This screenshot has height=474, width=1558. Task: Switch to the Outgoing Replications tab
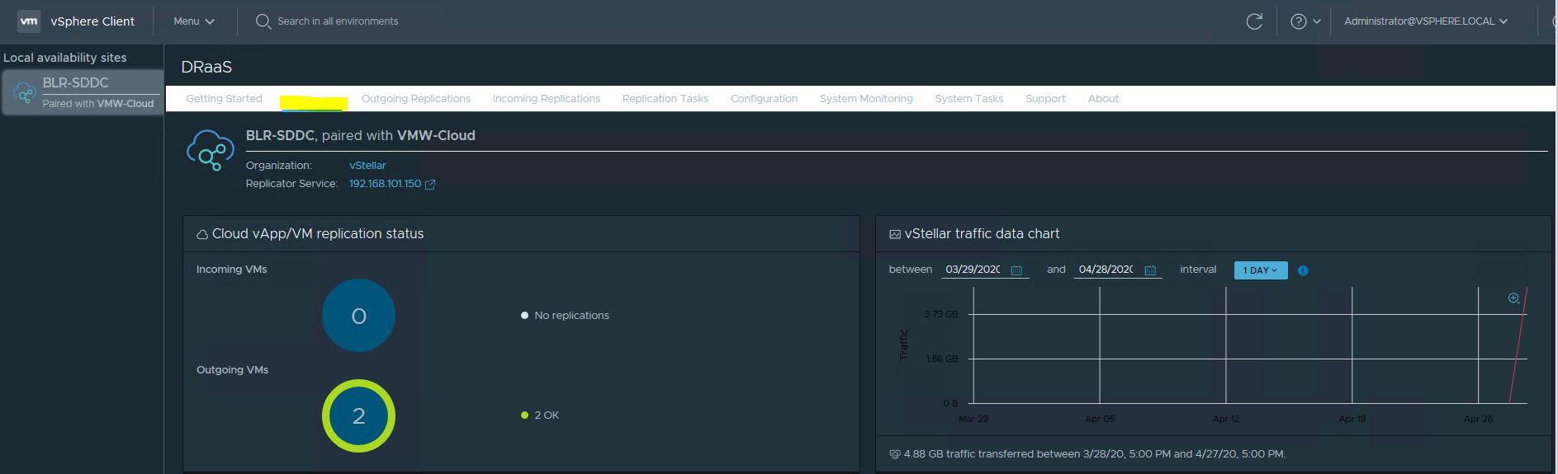[416, 99]
